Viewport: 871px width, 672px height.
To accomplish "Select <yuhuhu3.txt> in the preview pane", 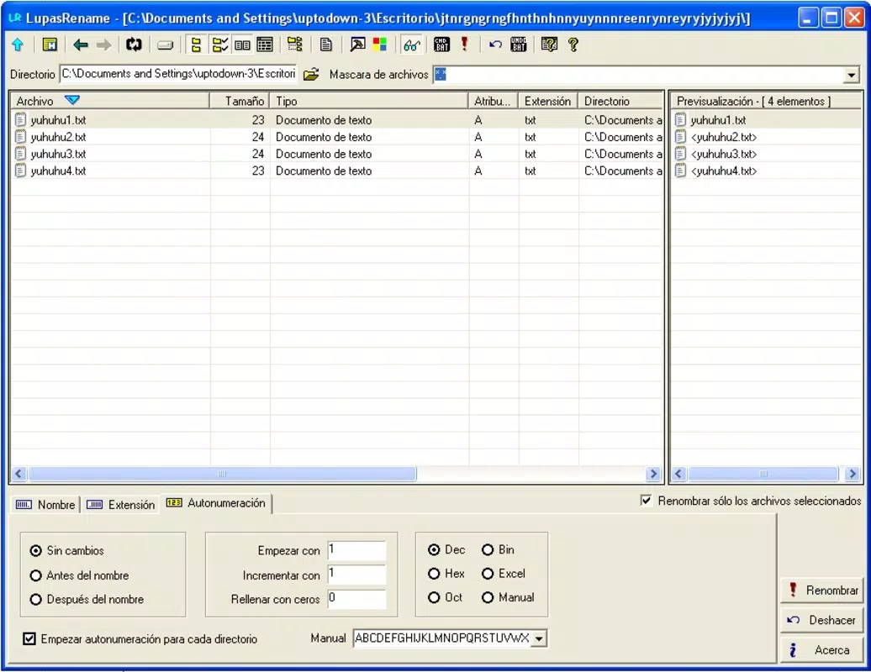I will coord(723,154).
